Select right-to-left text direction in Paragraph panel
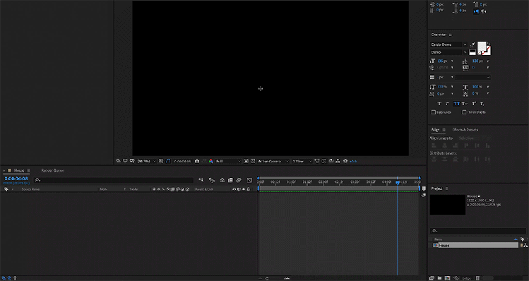Image resolution: width=529 pixels, height=281 pixels. (484, 11)
